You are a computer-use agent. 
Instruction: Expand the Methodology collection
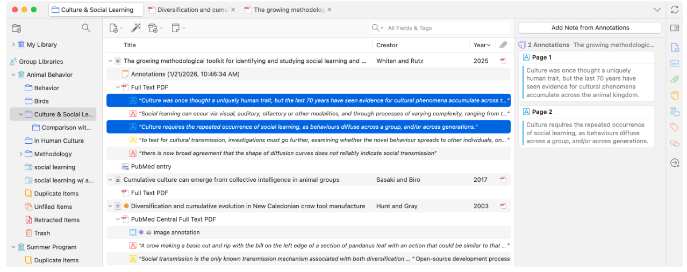tap(22, 154)
